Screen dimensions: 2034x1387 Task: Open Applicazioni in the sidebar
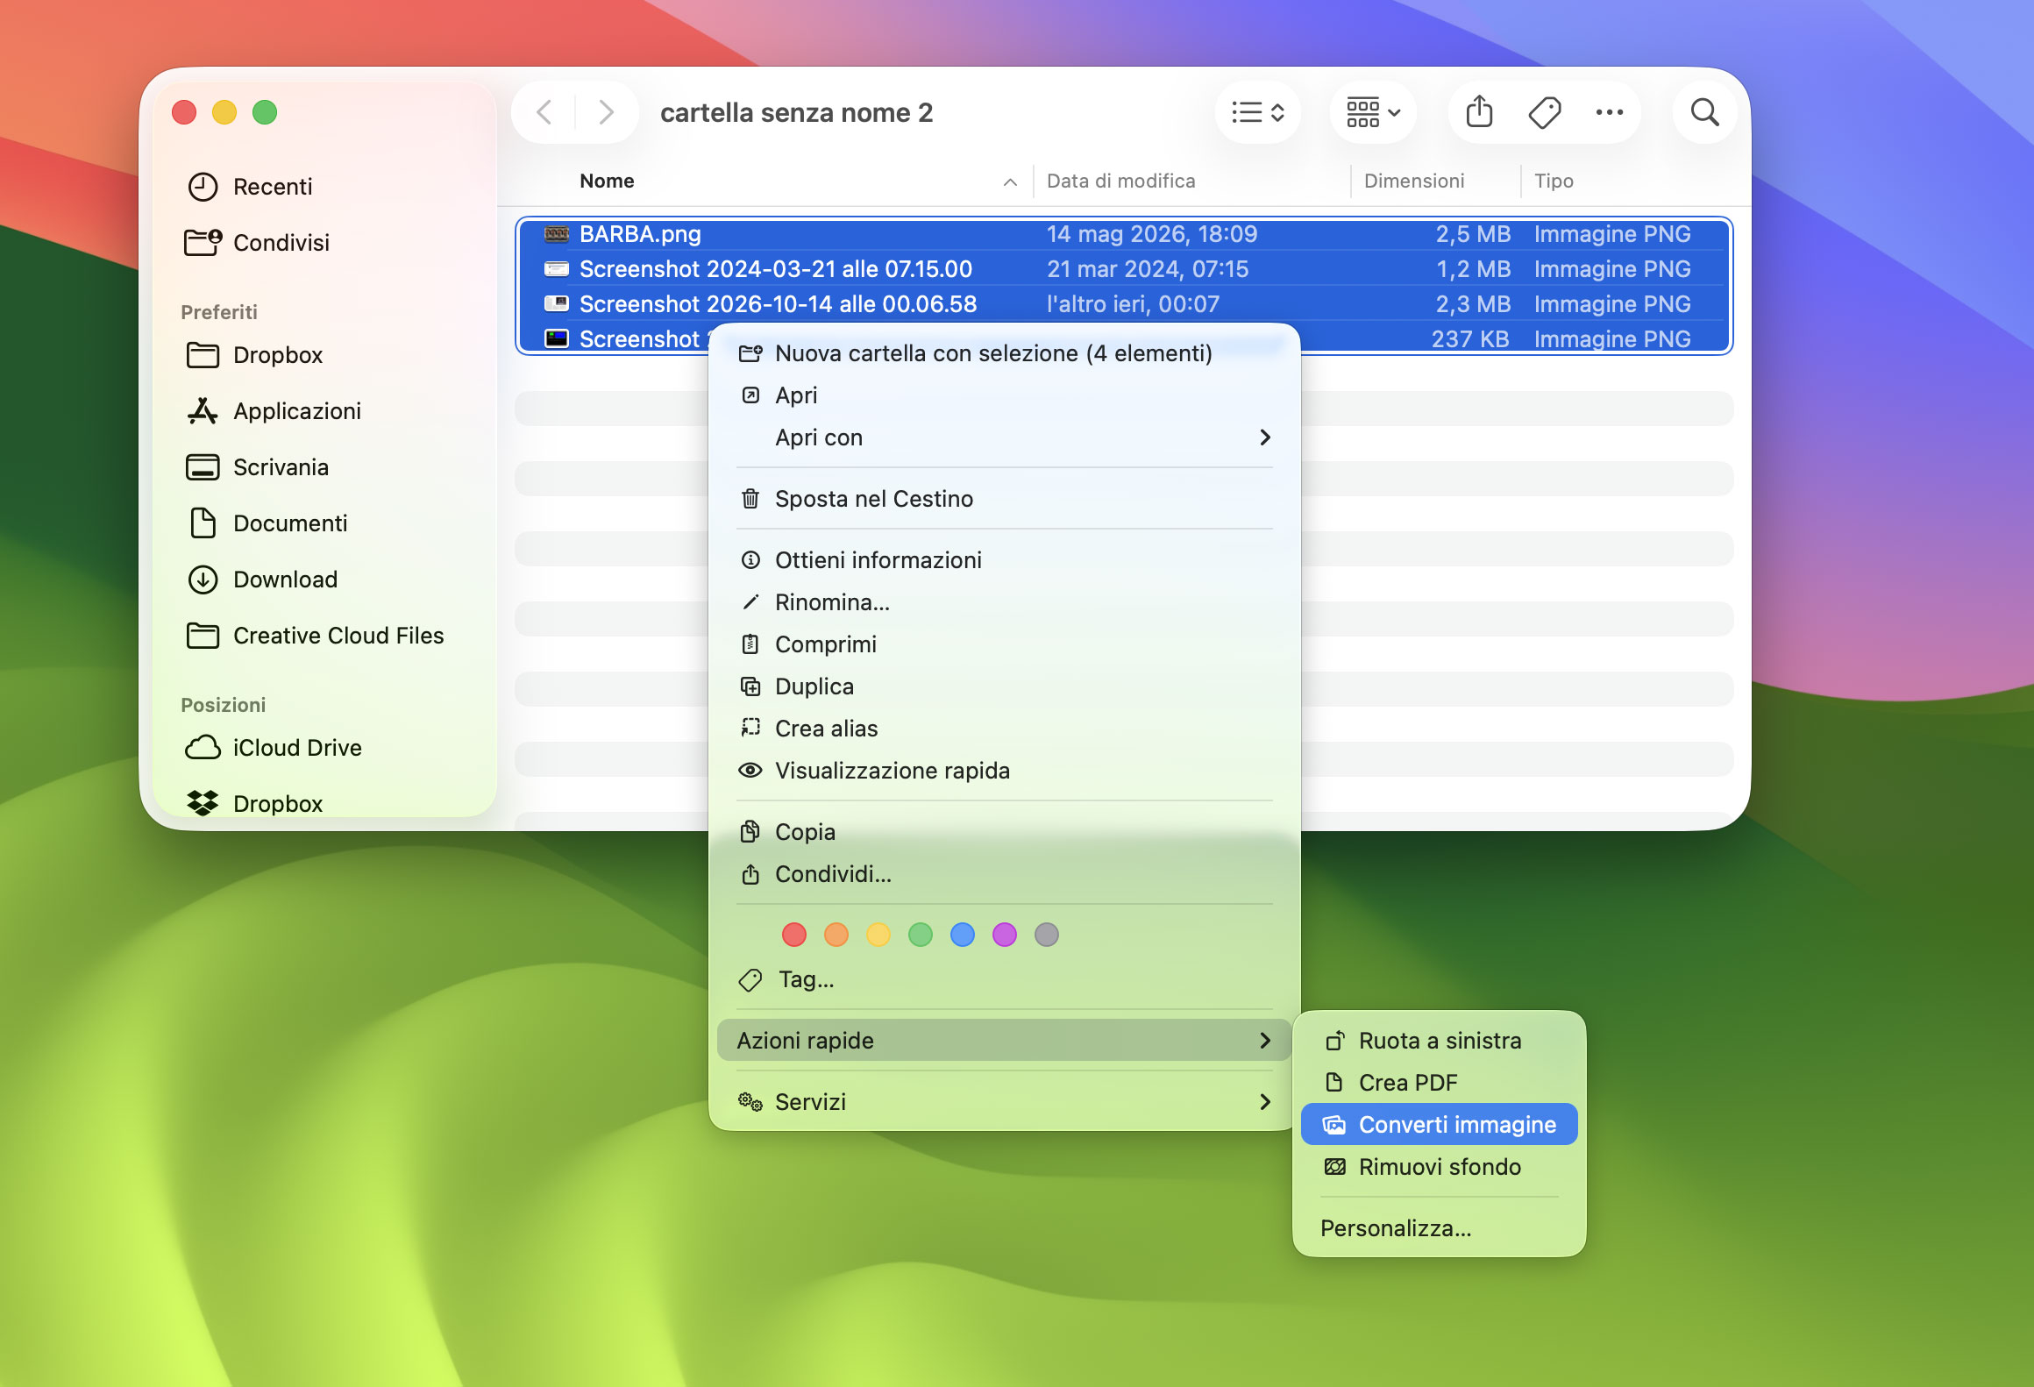pyautogui.click(x=274, y=411)
